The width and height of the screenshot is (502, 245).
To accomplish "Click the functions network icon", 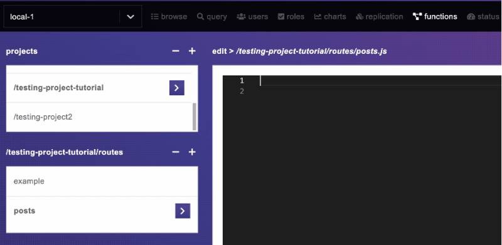I will pos(417,17).
